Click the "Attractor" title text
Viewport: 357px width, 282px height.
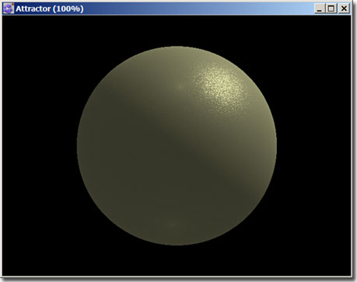pyautogui.click(x=33, y=9)
